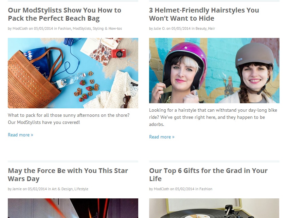The image size is (288, 218).
Task: Open the Star Wars Day article title
Action: tap(68, 175)
